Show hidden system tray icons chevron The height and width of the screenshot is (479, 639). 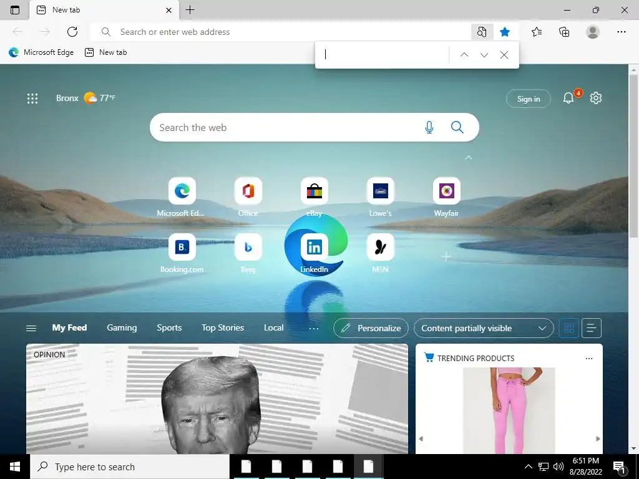pyautogui.click(x=528, y=467)
